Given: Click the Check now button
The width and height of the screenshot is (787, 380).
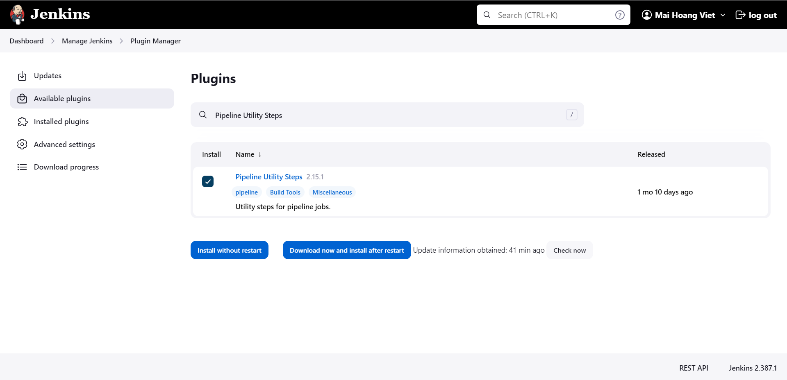Looking at the screenshot, I should pyautogui.click(x=570, y=250).
